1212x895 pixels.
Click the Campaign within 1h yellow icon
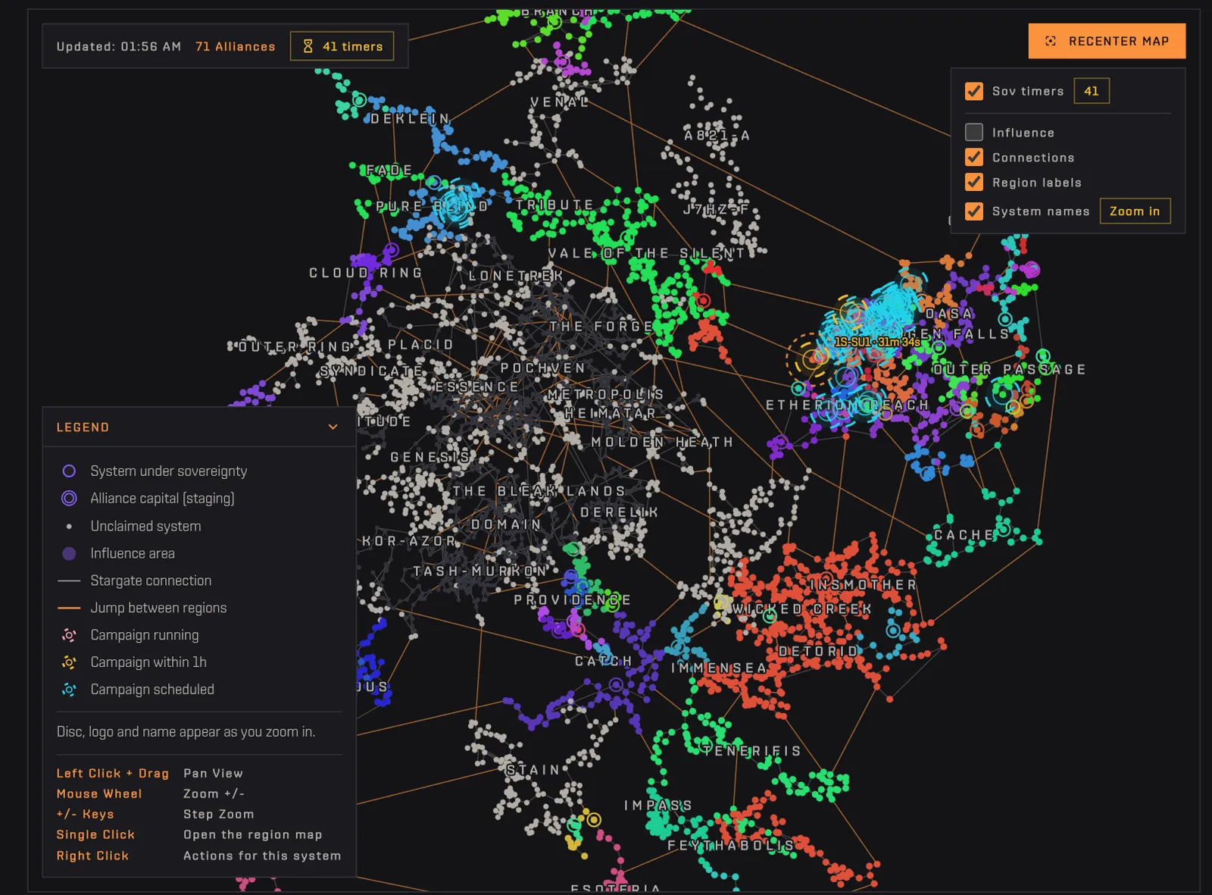[69, 662]
